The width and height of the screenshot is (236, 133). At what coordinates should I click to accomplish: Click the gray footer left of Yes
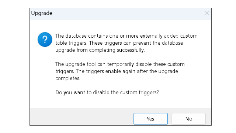[81, 116]
